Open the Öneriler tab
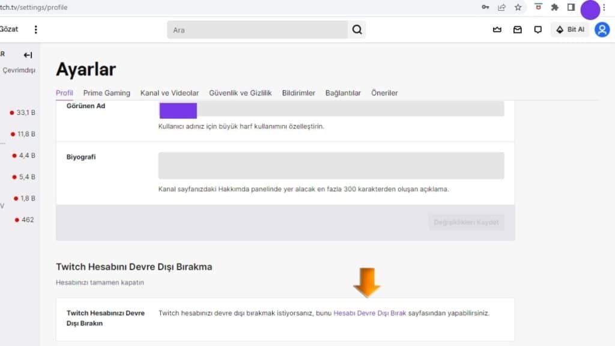This screenshot has height=346, width=615. coord(384,93)
